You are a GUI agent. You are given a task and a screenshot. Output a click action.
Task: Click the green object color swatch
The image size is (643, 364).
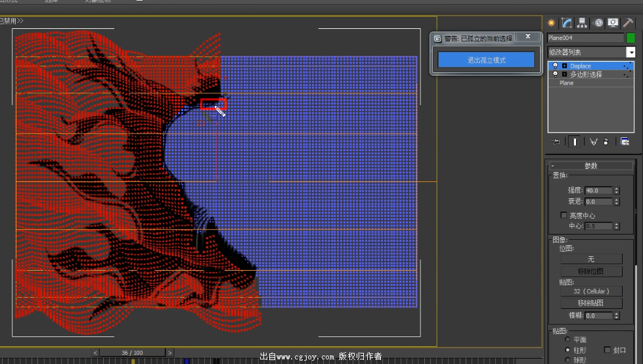point(631,38)
